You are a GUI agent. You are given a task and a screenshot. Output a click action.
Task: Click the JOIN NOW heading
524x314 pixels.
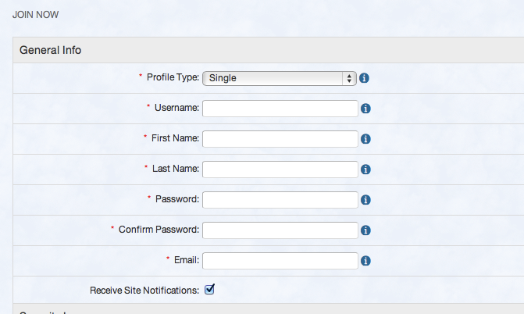pos(36,14)
